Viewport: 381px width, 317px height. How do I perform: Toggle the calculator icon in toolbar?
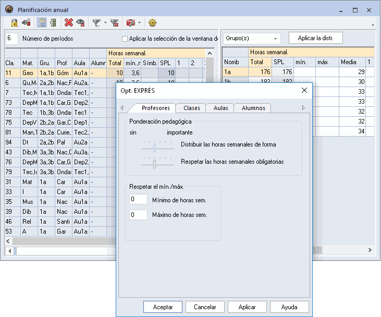coord(42,23)
